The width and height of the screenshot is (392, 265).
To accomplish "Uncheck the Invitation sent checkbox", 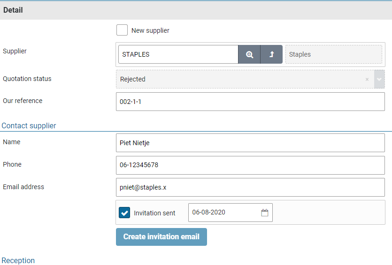I will [124, 213].
